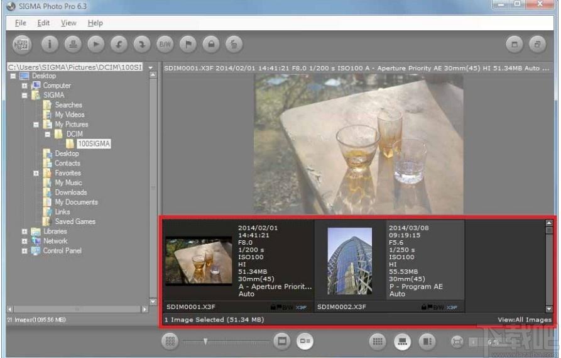Viewport: 561px width, 358px height.
Task: Expand the Computer tree node
Action: click(25, 86)
